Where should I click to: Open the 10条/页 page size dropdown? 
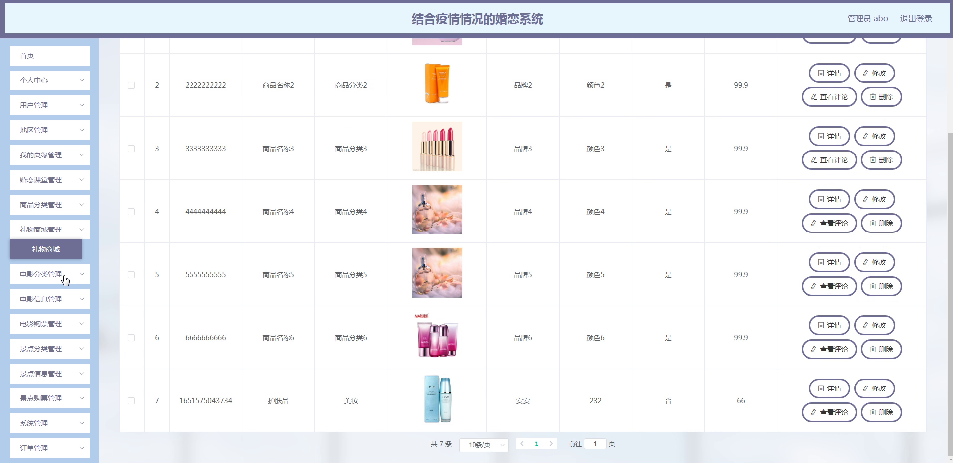(484, 445)
